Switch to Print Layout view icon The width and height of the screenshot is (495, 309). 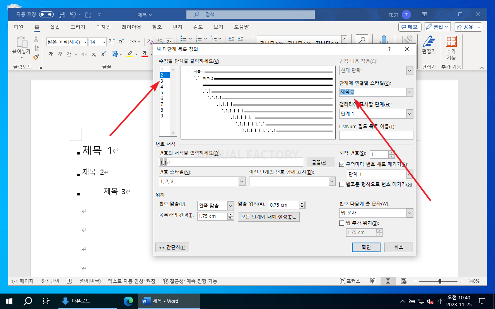click(388, 281)
